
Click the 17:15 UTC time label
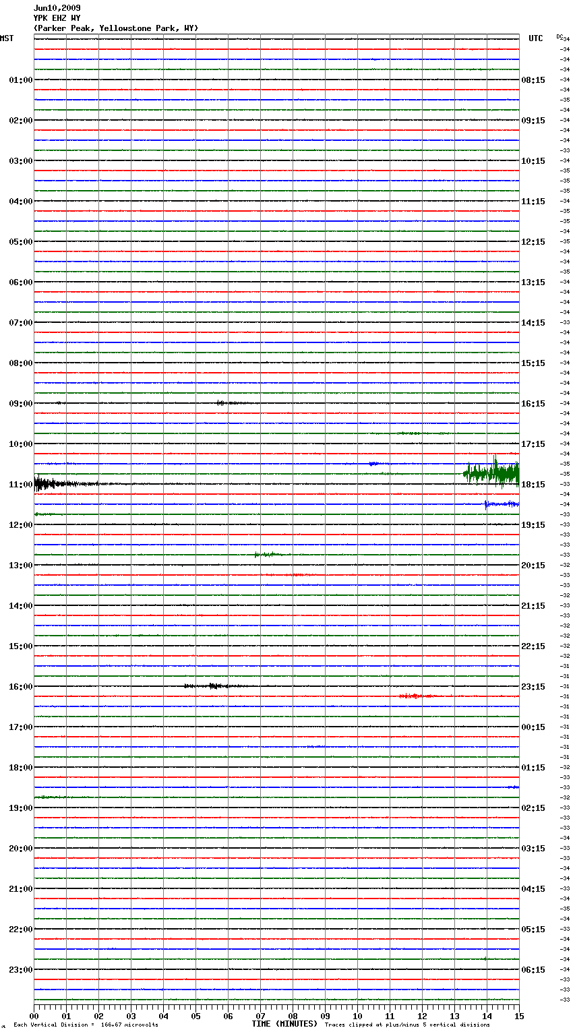click(533, 444)
